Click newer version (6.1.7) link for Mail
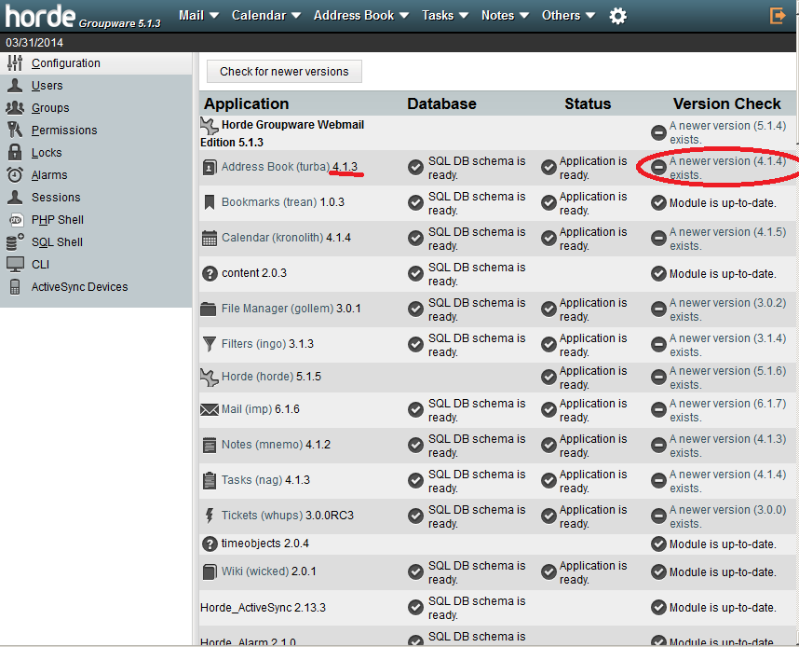 pyautogui.click(x=727, y=410)
